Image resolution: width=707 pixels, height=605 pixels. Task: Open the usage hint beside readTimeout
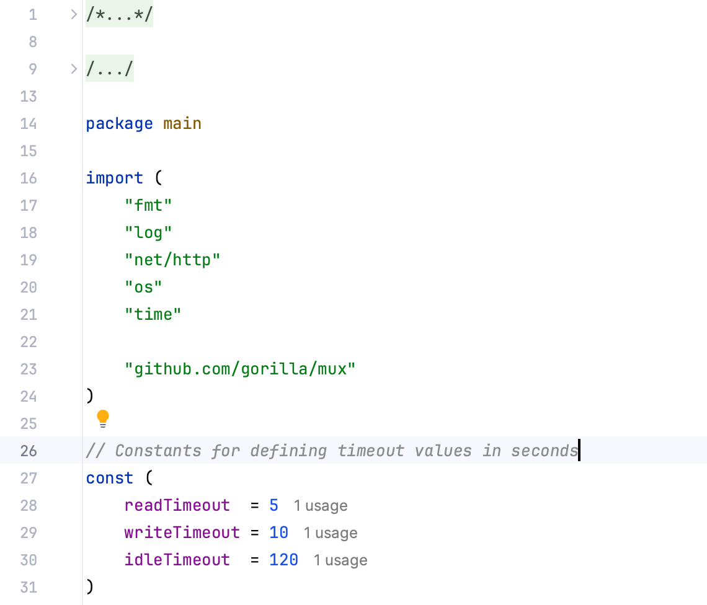[321, 506]
